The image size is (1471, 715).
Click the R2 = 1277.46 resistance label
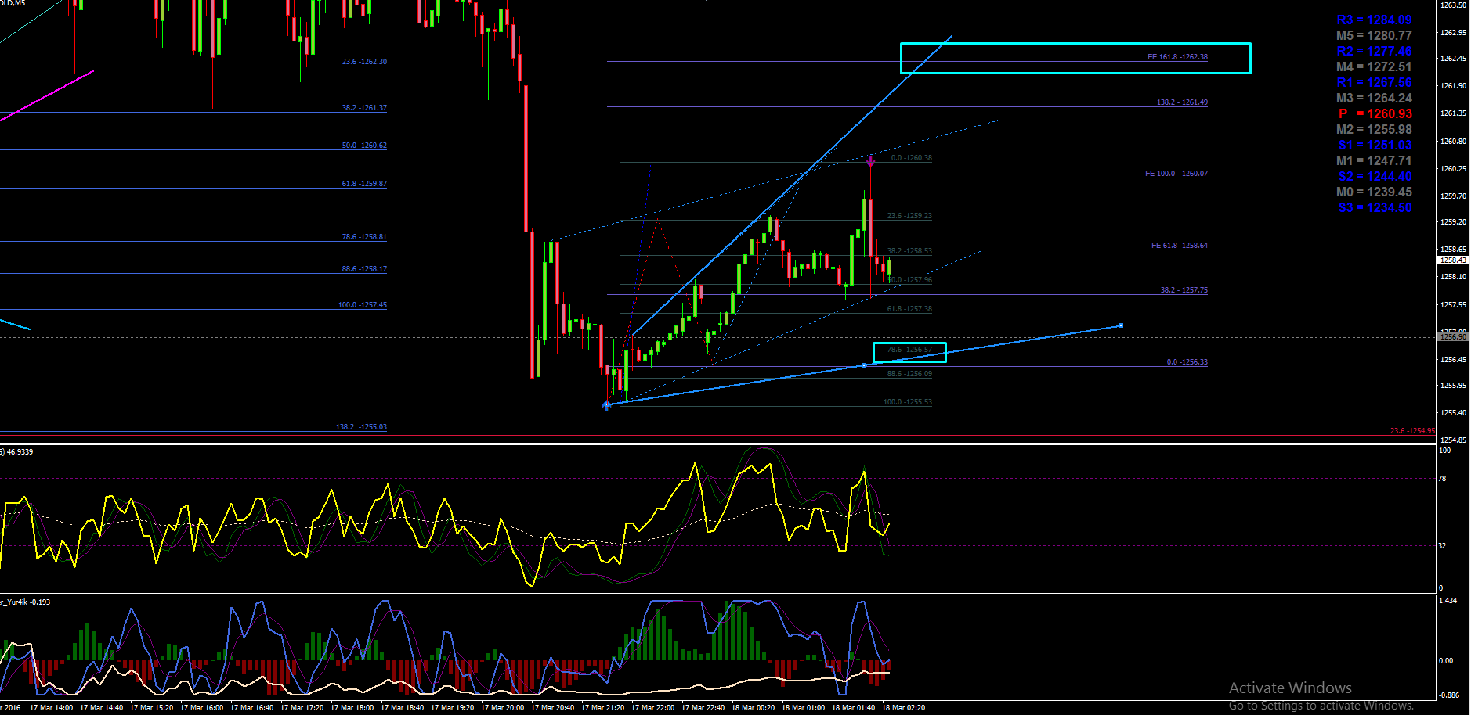[x=1374, y=52]
